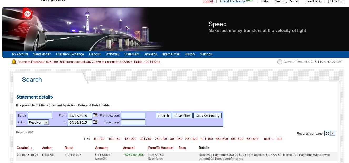This screenshot has height=163, width=349.
Task: Click the Logout link
Action: pyautogui.click(x=208, y=1)
